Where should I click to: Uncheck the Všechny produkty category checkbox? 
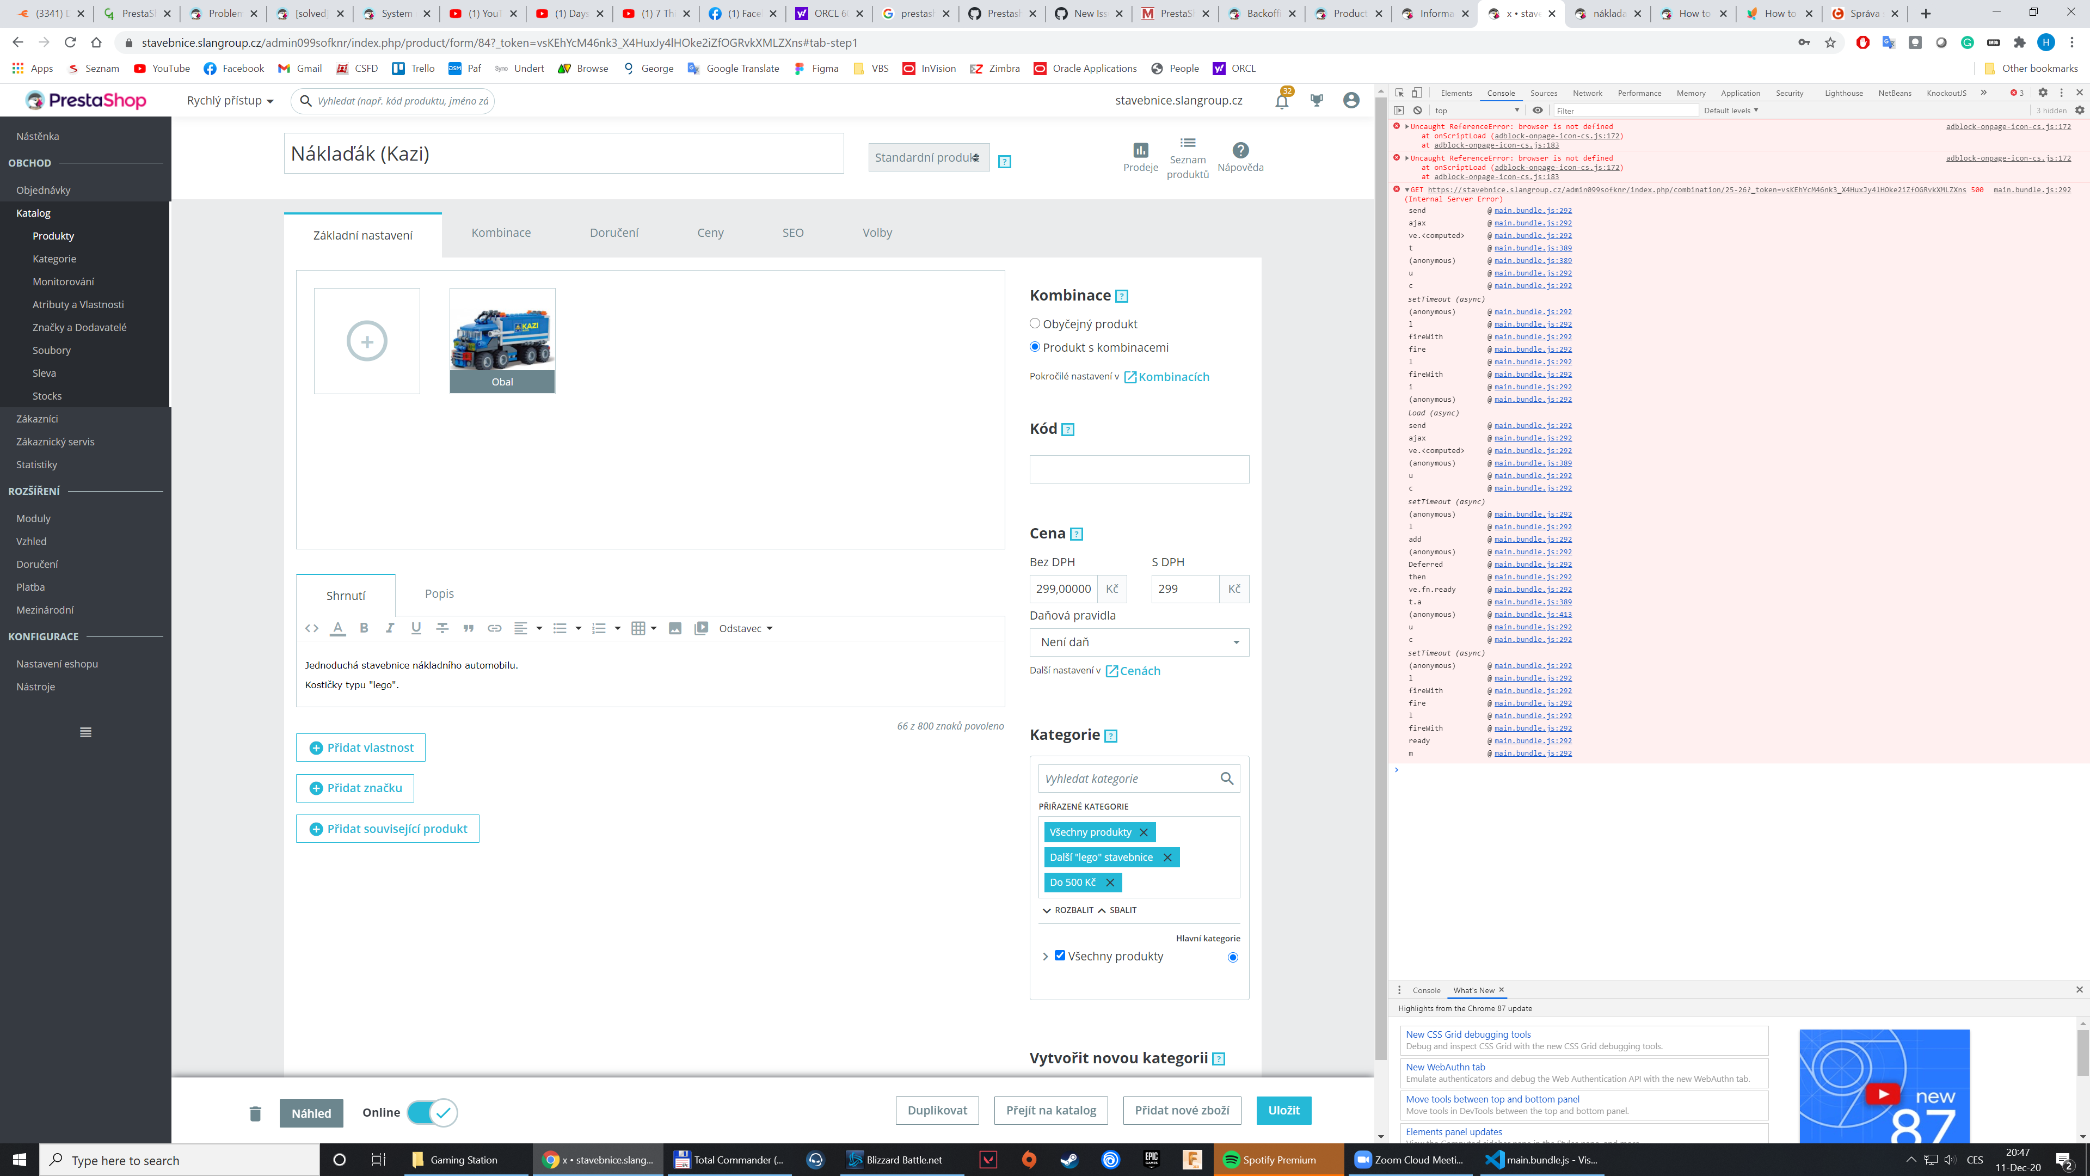tap(1060, 955)
